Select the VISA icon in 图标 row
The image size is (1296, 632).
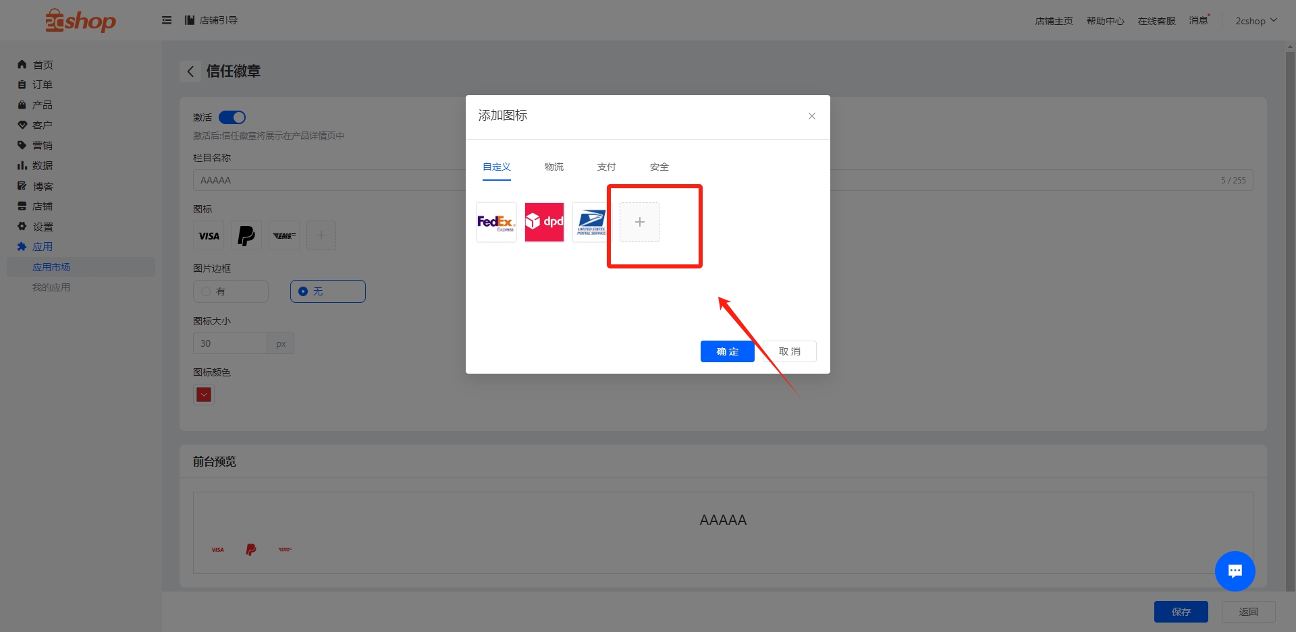(x=209, y=235)
